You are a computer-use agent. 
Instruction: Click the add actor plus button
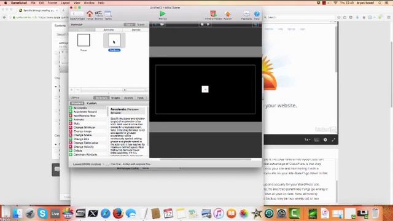[72, 90]
